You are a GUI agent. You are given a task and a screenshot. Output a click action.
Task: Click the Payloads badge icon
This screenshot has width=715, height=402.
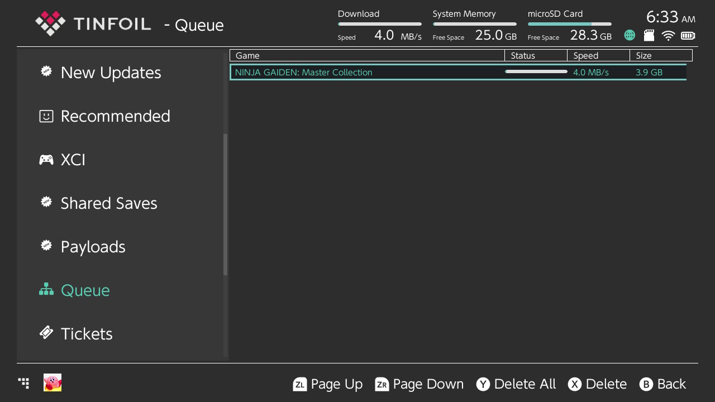pyautogui.click(x=46, y=246)
